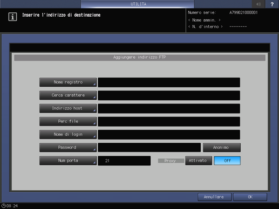Select the UTILITA tab

(138, 4)
